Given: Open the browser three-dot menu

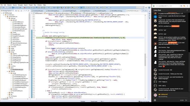Looking at the screenshot, I should [187, 6].
